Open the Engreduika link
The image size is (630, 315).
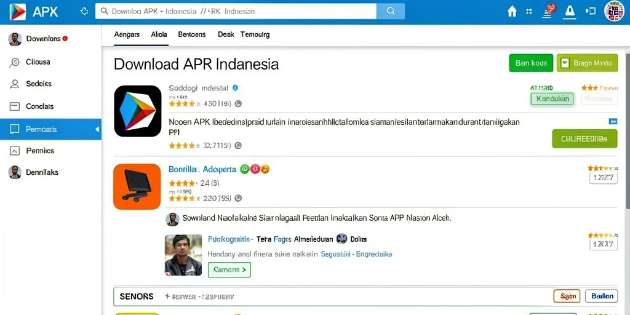point(374,254)
